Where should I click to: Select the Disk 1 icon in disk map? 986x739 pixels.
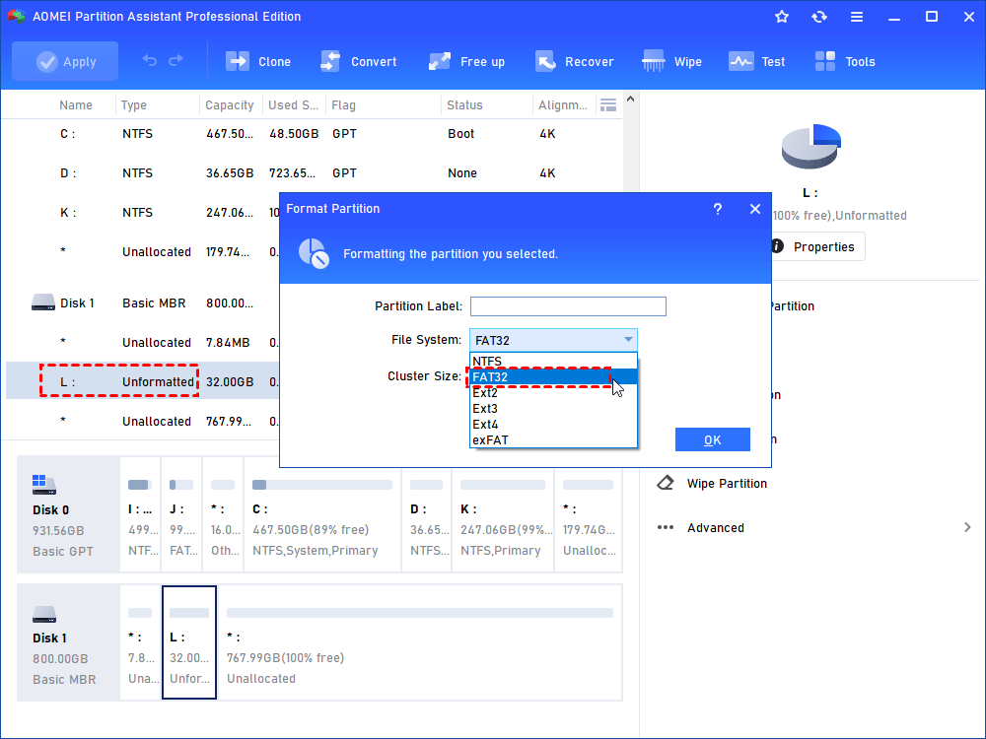click(44, 613)
